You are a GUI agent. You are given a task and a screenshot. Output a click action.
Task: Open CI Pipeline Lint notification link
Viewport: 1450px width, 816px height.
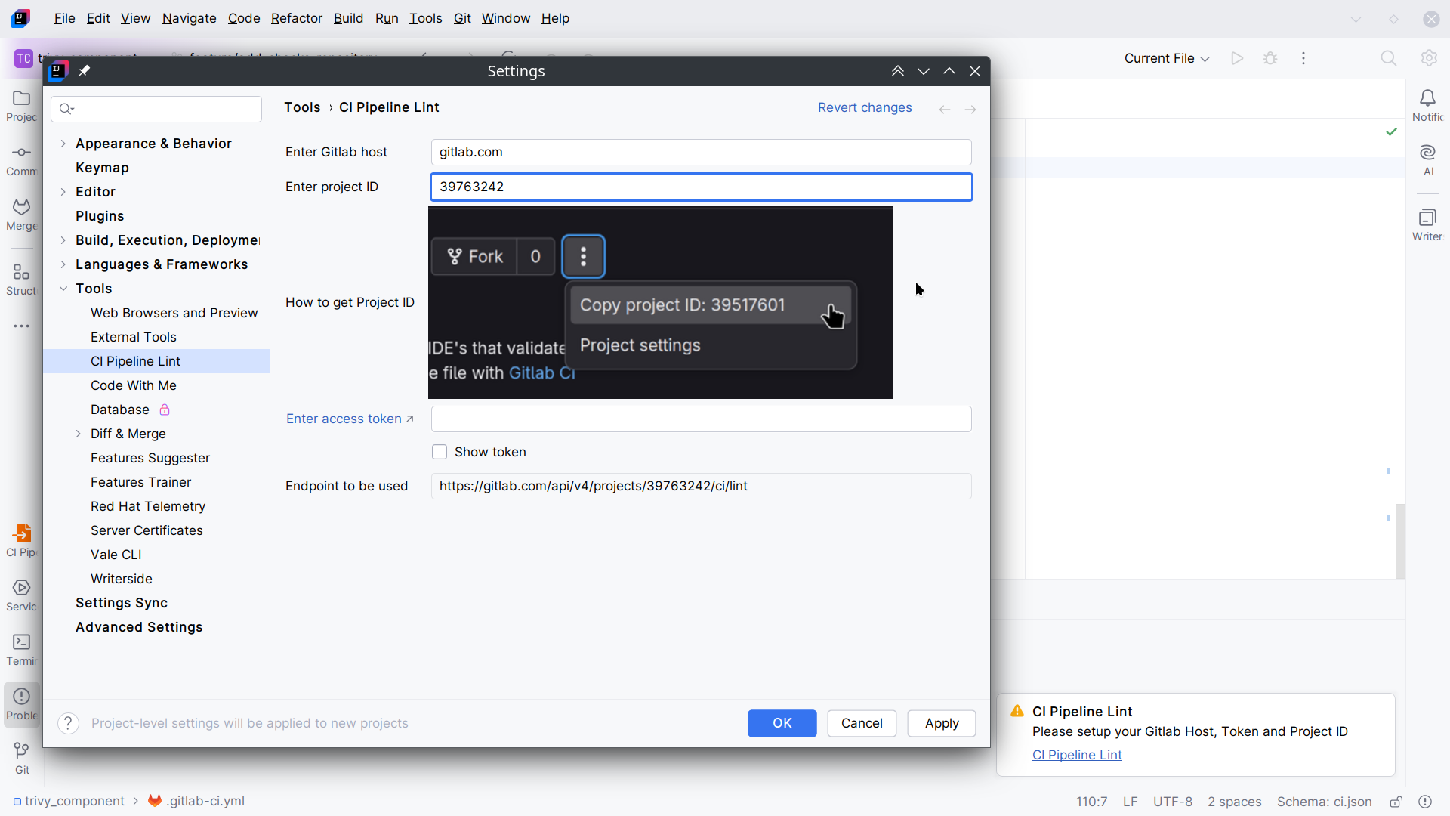tap(1077, 755)
